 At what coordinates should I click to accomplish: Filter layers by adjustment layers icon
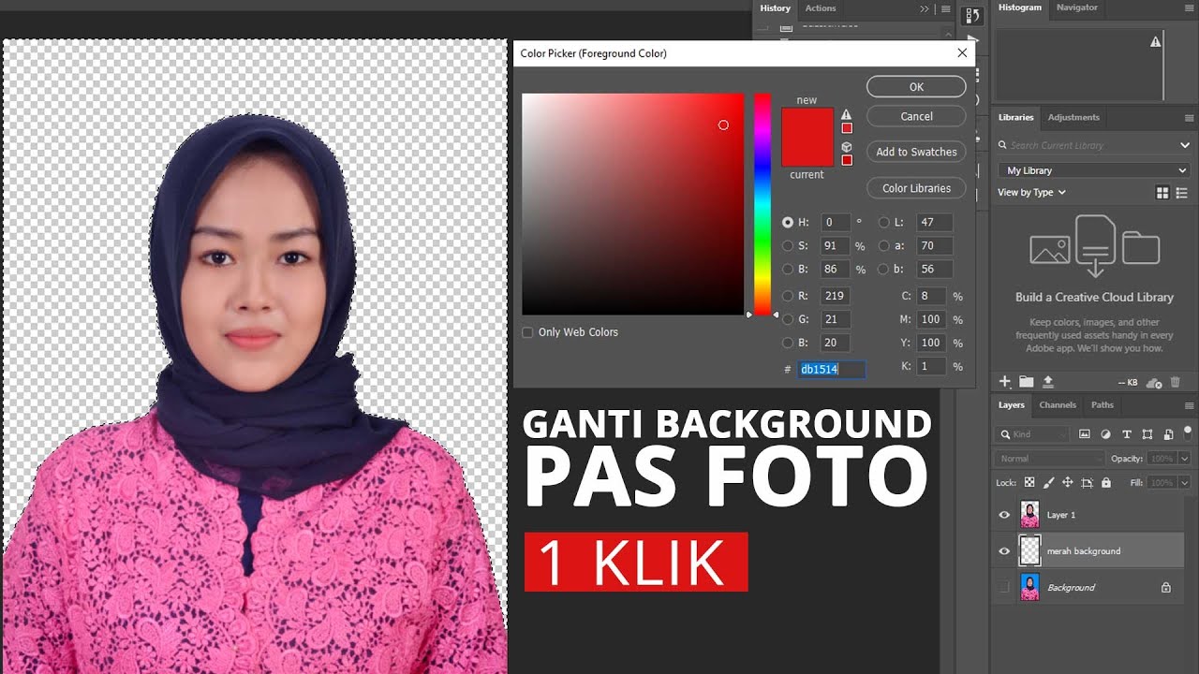[1105, 434]
